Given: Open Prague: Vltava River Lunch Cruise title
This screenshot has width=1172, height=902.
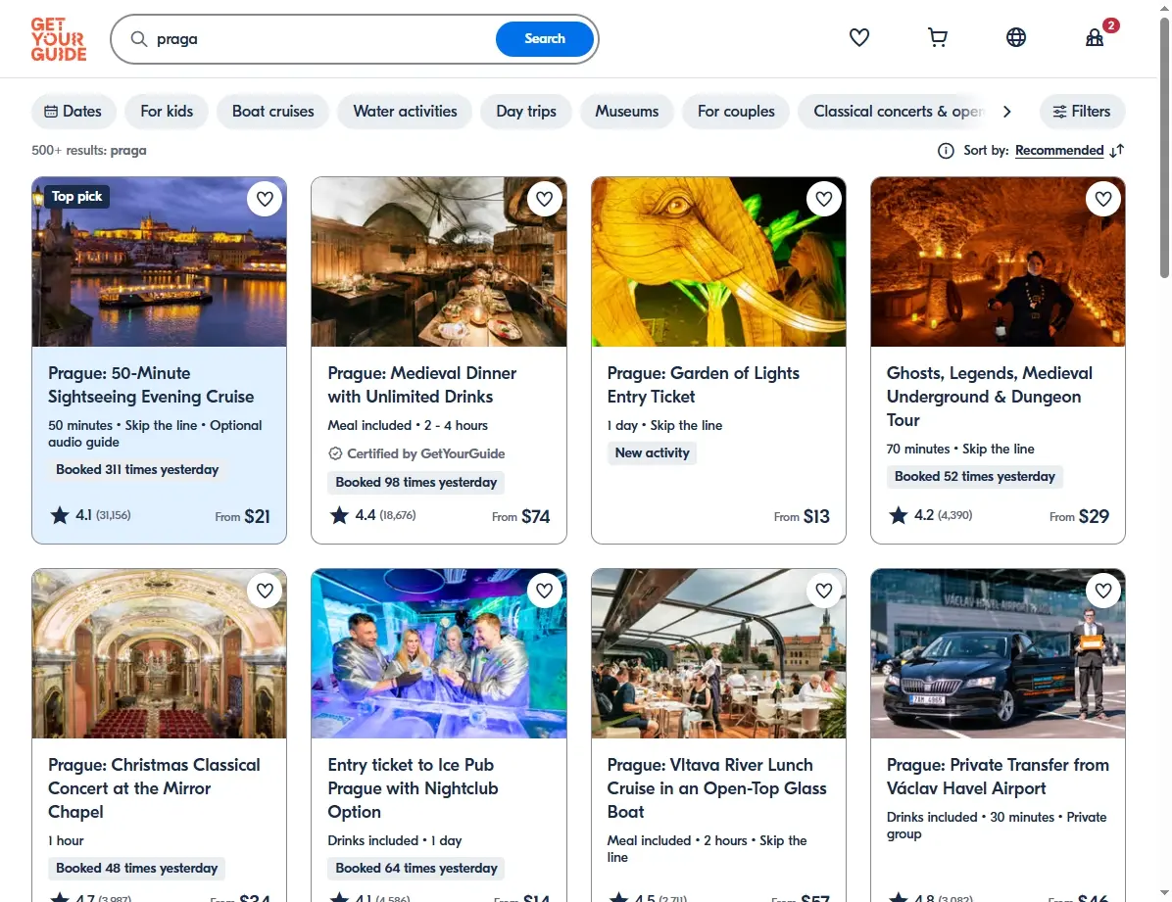Looking at the screenshot, I should point(716,788).
